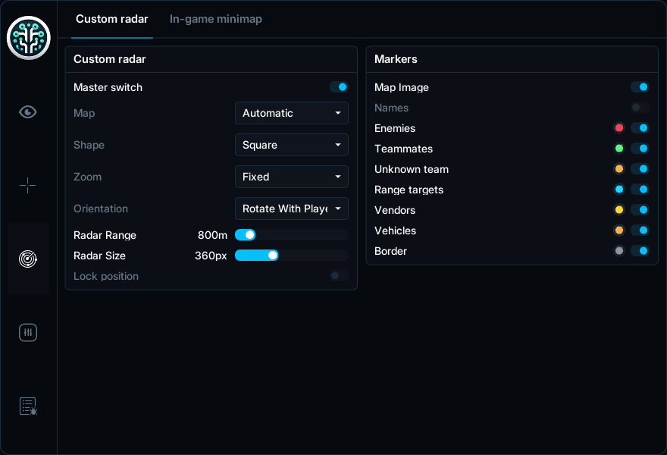Viewport: 667px width, 455px height.
Task: Open the crosshair aim sidebar section
Action: [x=28, y=186]
